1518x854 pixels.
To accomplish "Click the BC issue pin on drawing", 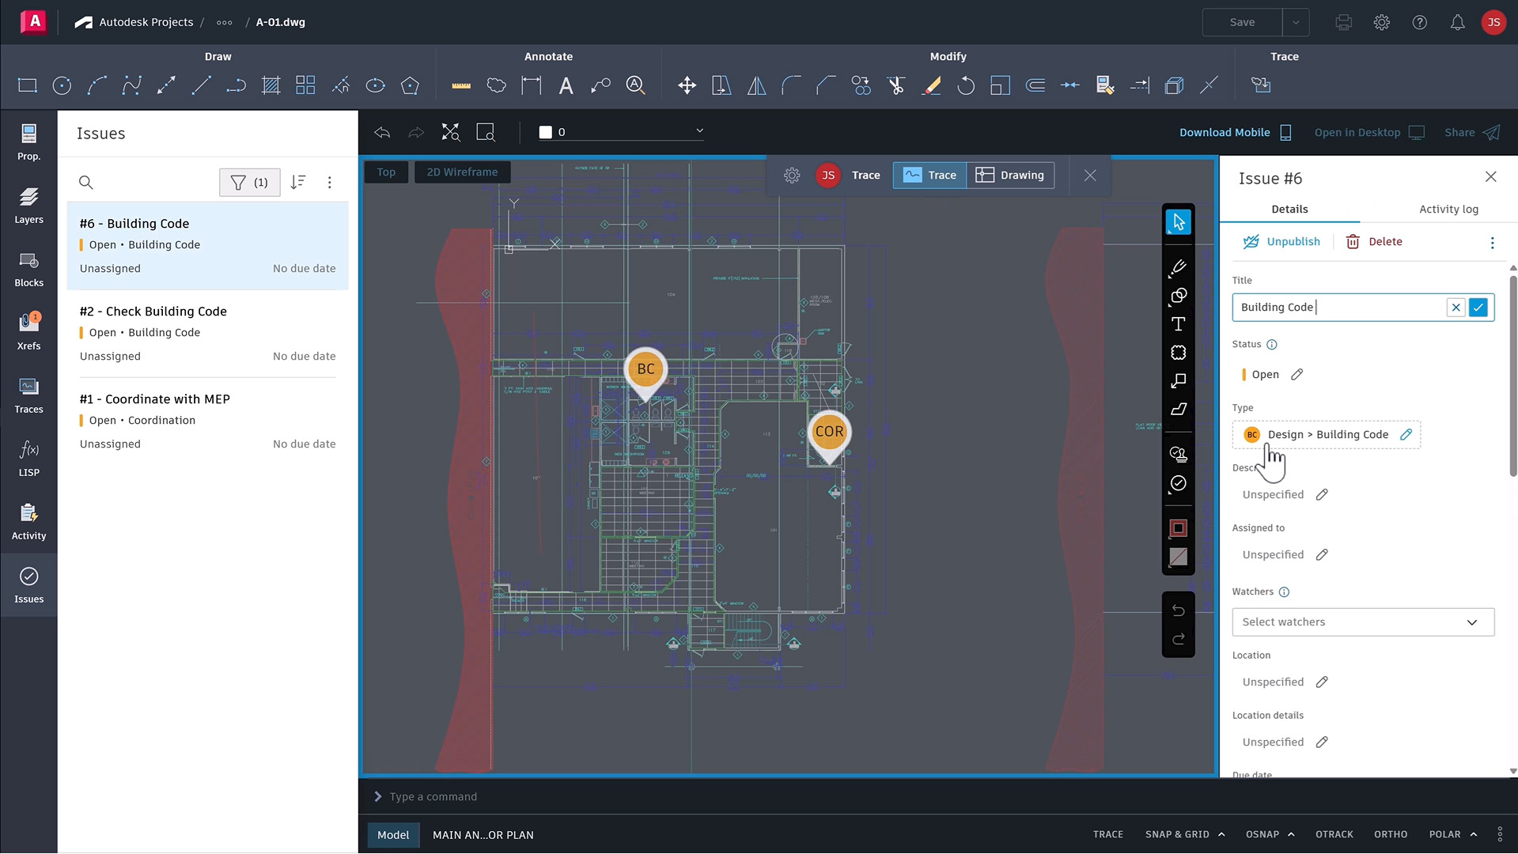I will point(645,369).
